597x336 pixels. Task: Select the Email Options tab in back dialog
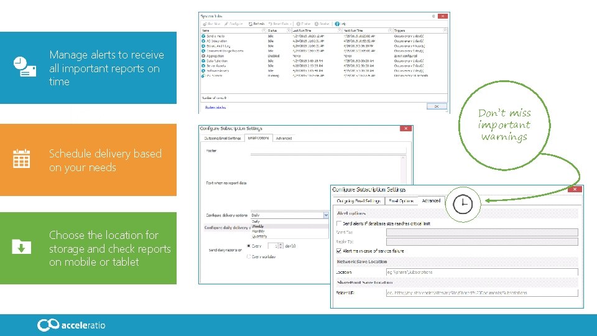[258, 138]
